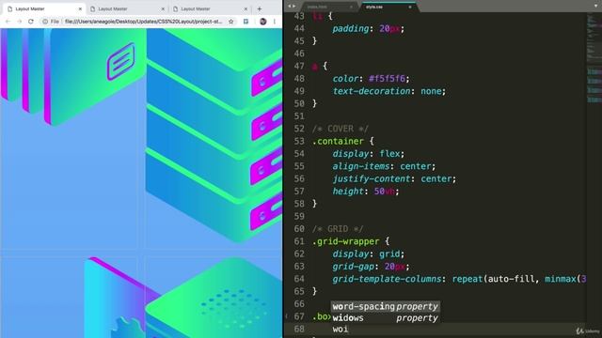This screenshot has height=338, width=602.
Task: Go to next tab with right arrow
Action: coord(294,7)
